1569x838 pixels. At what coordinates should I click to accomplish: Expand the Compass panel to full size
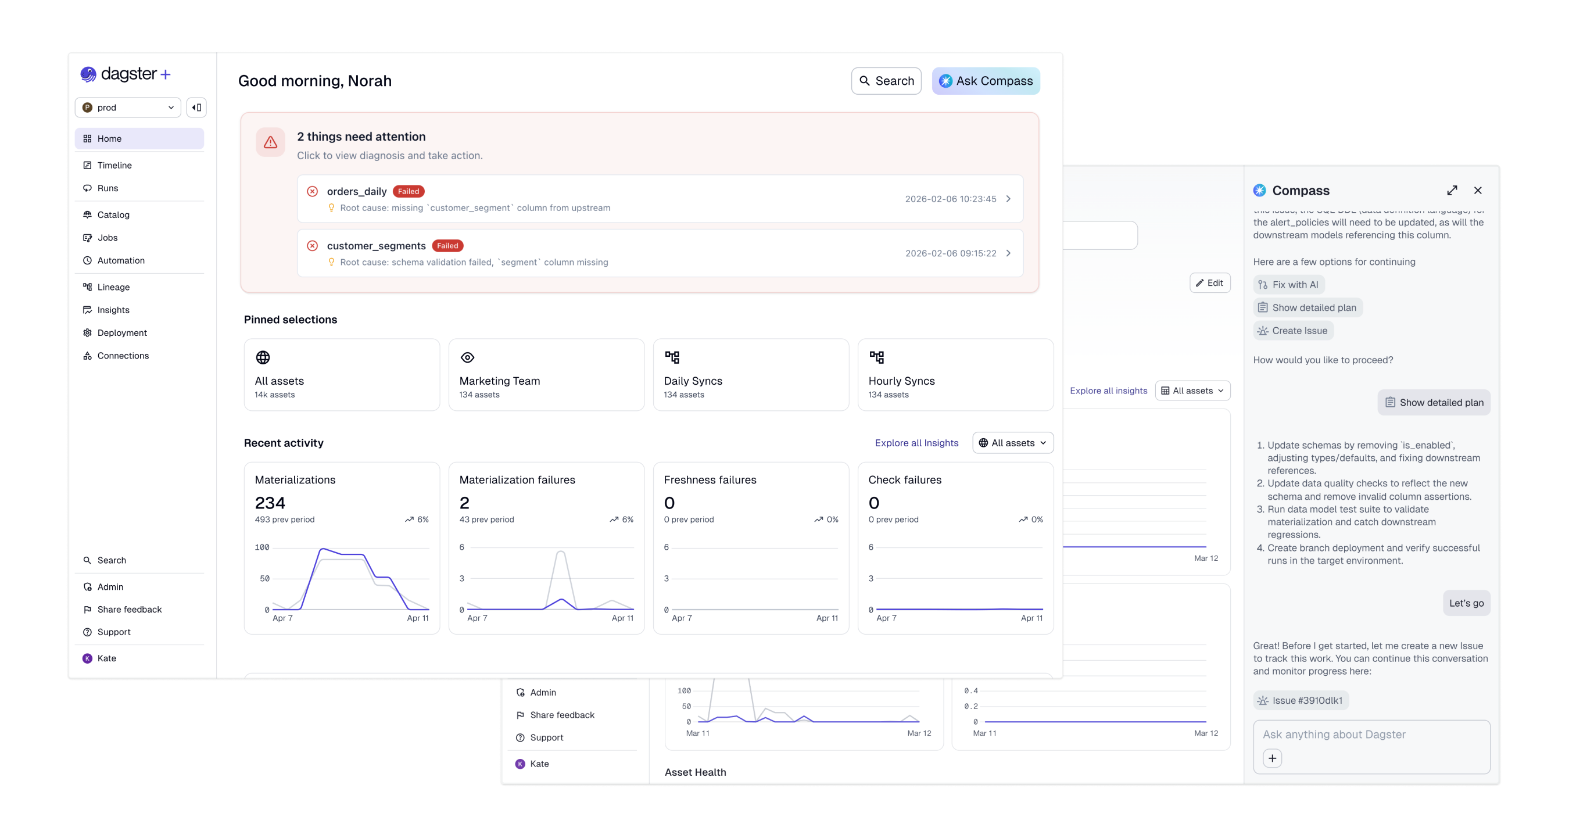[1452, 191]
